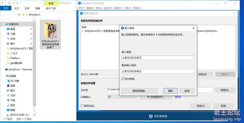Open Bandizip 编辑(E) menu
The width and height of the screenshot is (244, 123).
click(90, 8)
